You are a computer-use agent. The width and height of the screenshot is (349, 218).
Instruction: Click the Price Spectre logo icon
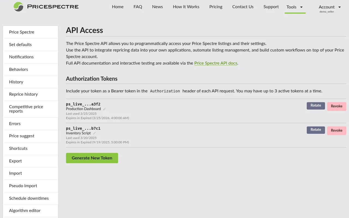tap(18, 7)
